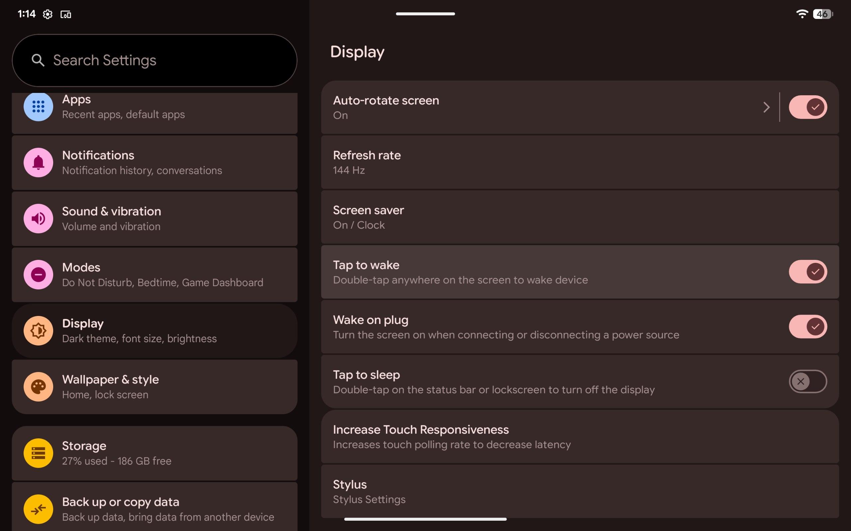Disable the Wake on plug toggle
Image resolution: width=851 pixels, height=531 pixels.
pyautogui.click(x=807, y=327)
